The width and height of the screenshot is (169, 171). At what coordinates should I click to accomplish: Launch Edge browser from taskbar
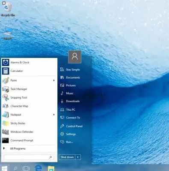pos(39,168)
